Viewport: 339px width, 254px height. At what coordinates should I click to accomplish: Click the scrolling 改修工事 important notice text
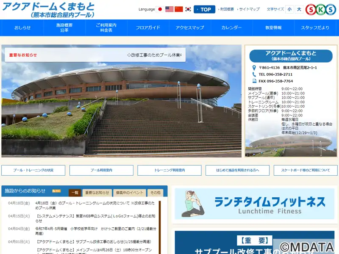(x=154, y=55)
